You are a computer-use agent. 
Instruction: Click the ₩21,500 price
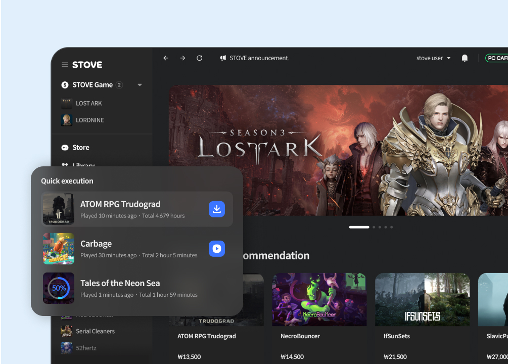click(x=395, y=357)
